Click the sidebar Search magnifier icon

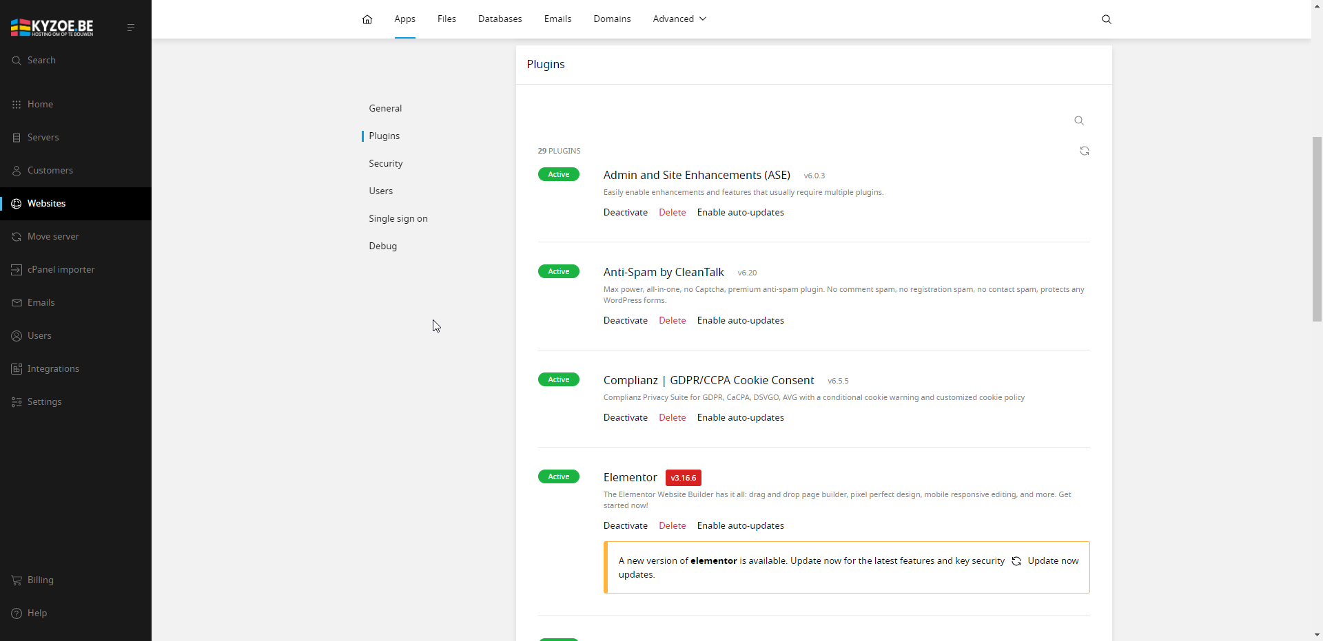click(x=17, y=61)
